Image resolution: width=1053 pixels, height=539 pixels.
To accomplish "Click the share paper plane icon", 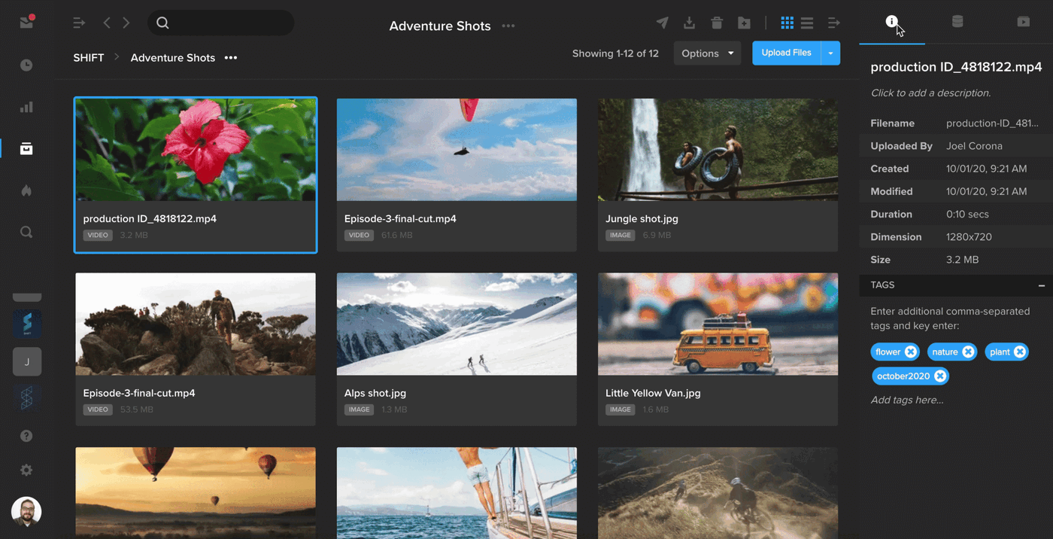I will pyautogui.click(x=662, y=23).
